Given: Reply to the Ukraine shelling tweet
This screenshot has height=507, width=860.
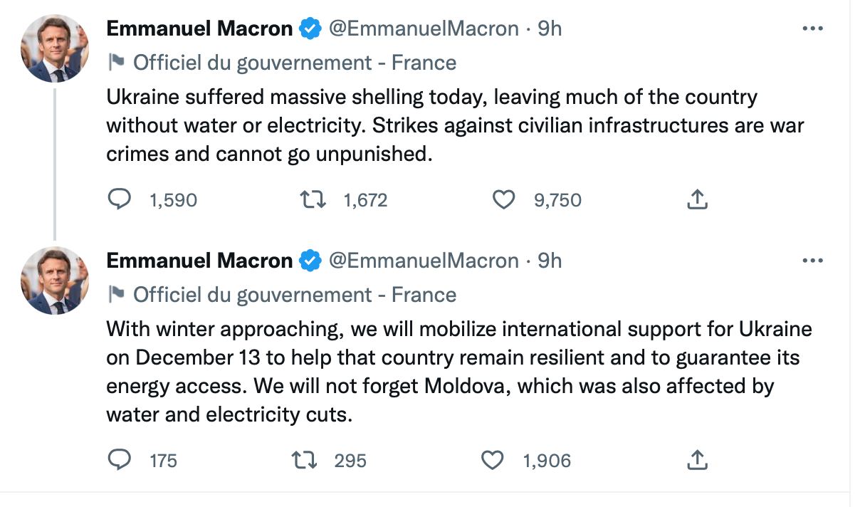Looking at the screenshot, I should (x=119, y=200).
